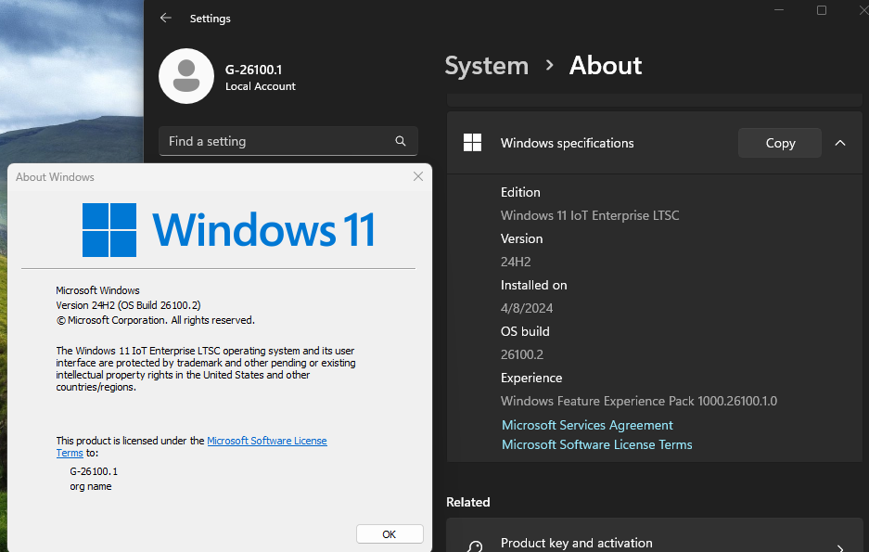
Task: Open Product key and activation chevron
Action: [840, 547]
